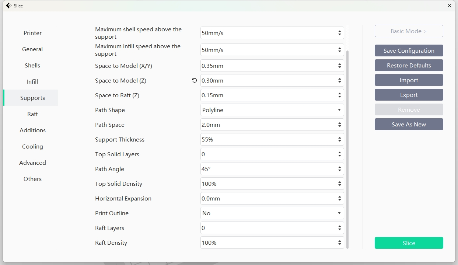Click the Support Thickness stepper arrows
Image resolution: width=458 pixels, height=265 pixels.
coord(339,139)
